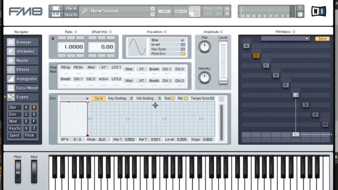338x190 pixels.
Task: Toggle the CPU E button
Action: pyautogui.click(x=227, y=14)
